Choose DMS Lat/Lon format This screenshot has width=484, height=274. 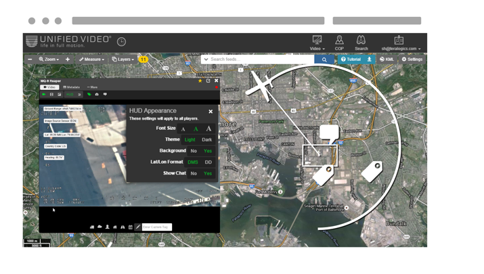tap(193, 162)
